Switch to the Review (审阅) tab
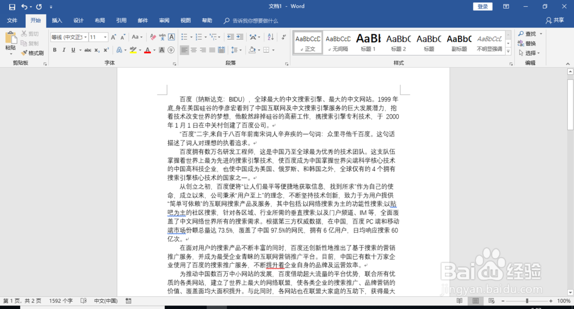574x309 pixels. (164, 21)
